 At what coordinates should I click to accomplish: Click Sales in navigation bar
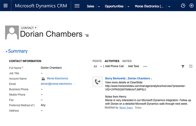[x=90, y=6]
